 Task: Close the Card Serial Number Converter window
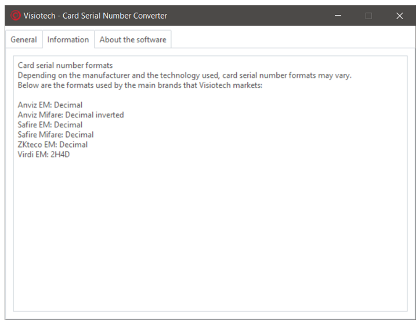coord(399,16)
